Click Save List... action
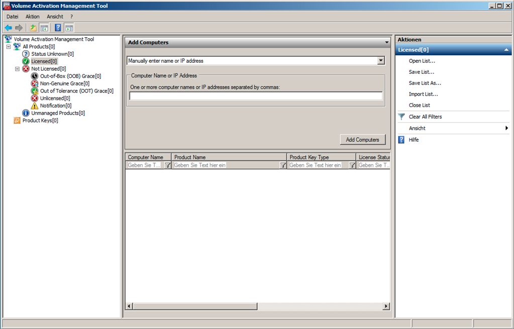Viewport: 514px width, 329px height. 421,72
